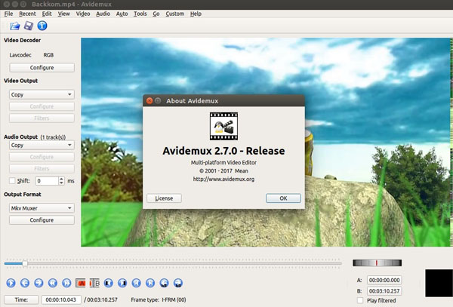Click the timeline seek slider handle
This screenshot has height=307, width=453.
[x=25, y=263]
